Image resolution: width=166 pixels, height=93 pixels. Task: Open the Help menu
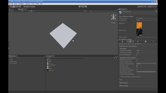[x=41, y=4]
